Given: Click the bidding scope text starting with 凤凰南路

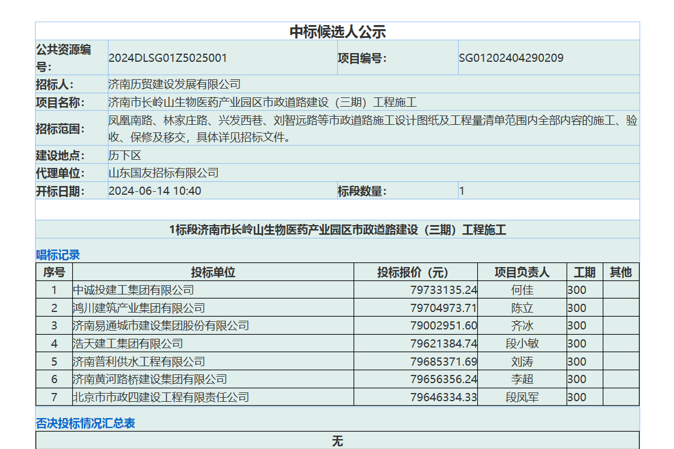Looking at the screenshot, I should (x=373, y=129).
